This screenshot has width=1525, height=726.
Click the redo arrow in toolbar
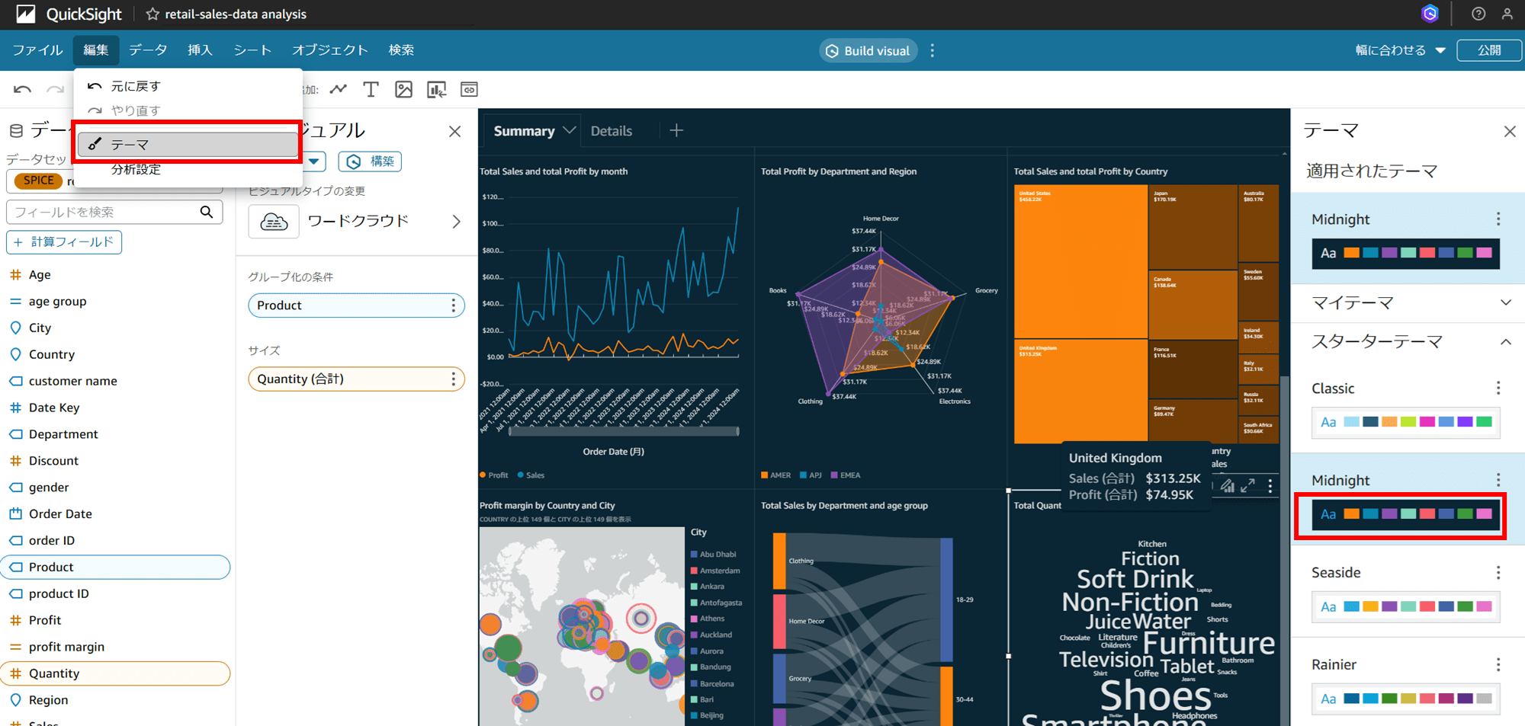coord(56,89)
